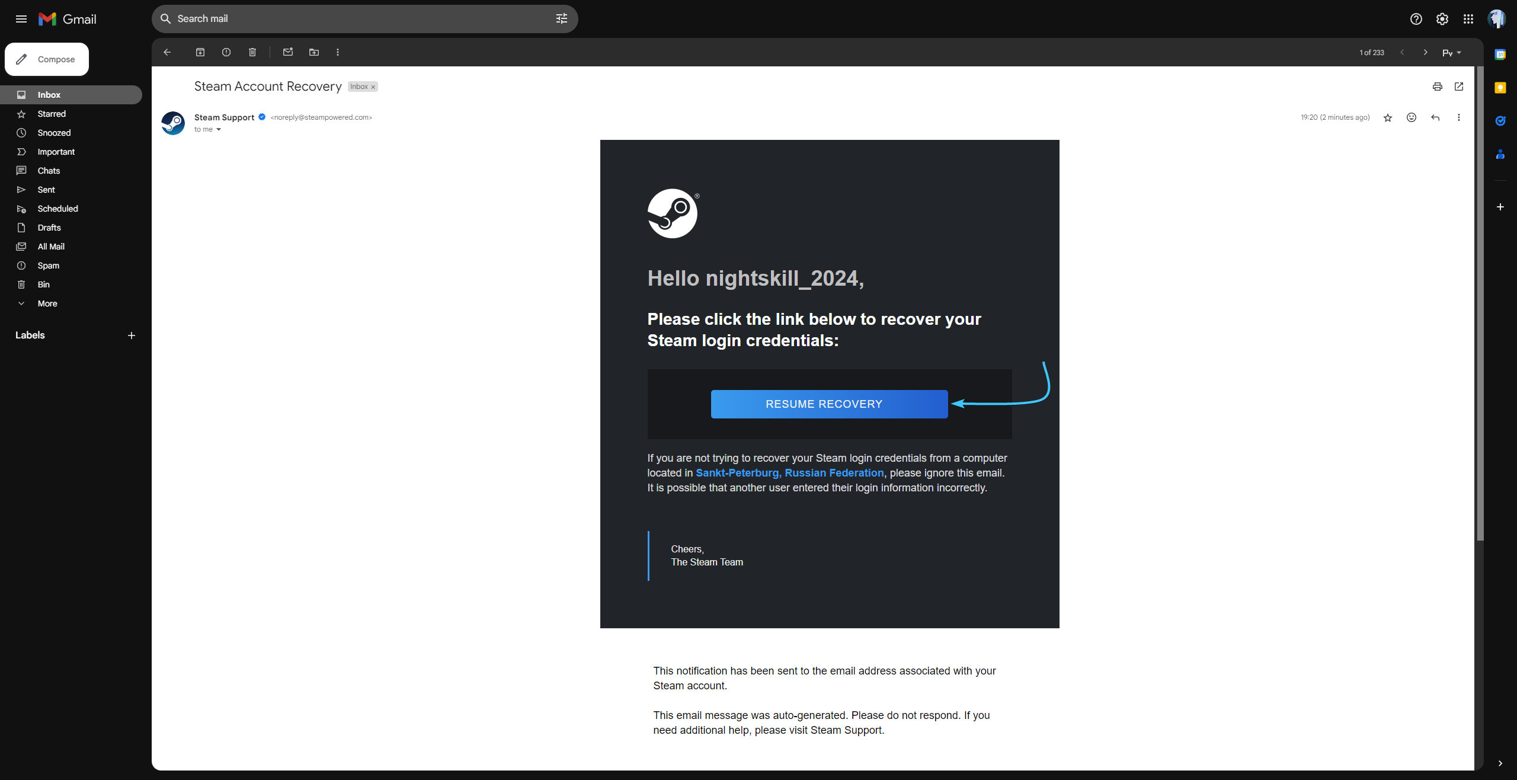1517x780 pixels.
Task: Expand the 'to me' recipient details
Action: pyautogui.click(x=219, y=129)
